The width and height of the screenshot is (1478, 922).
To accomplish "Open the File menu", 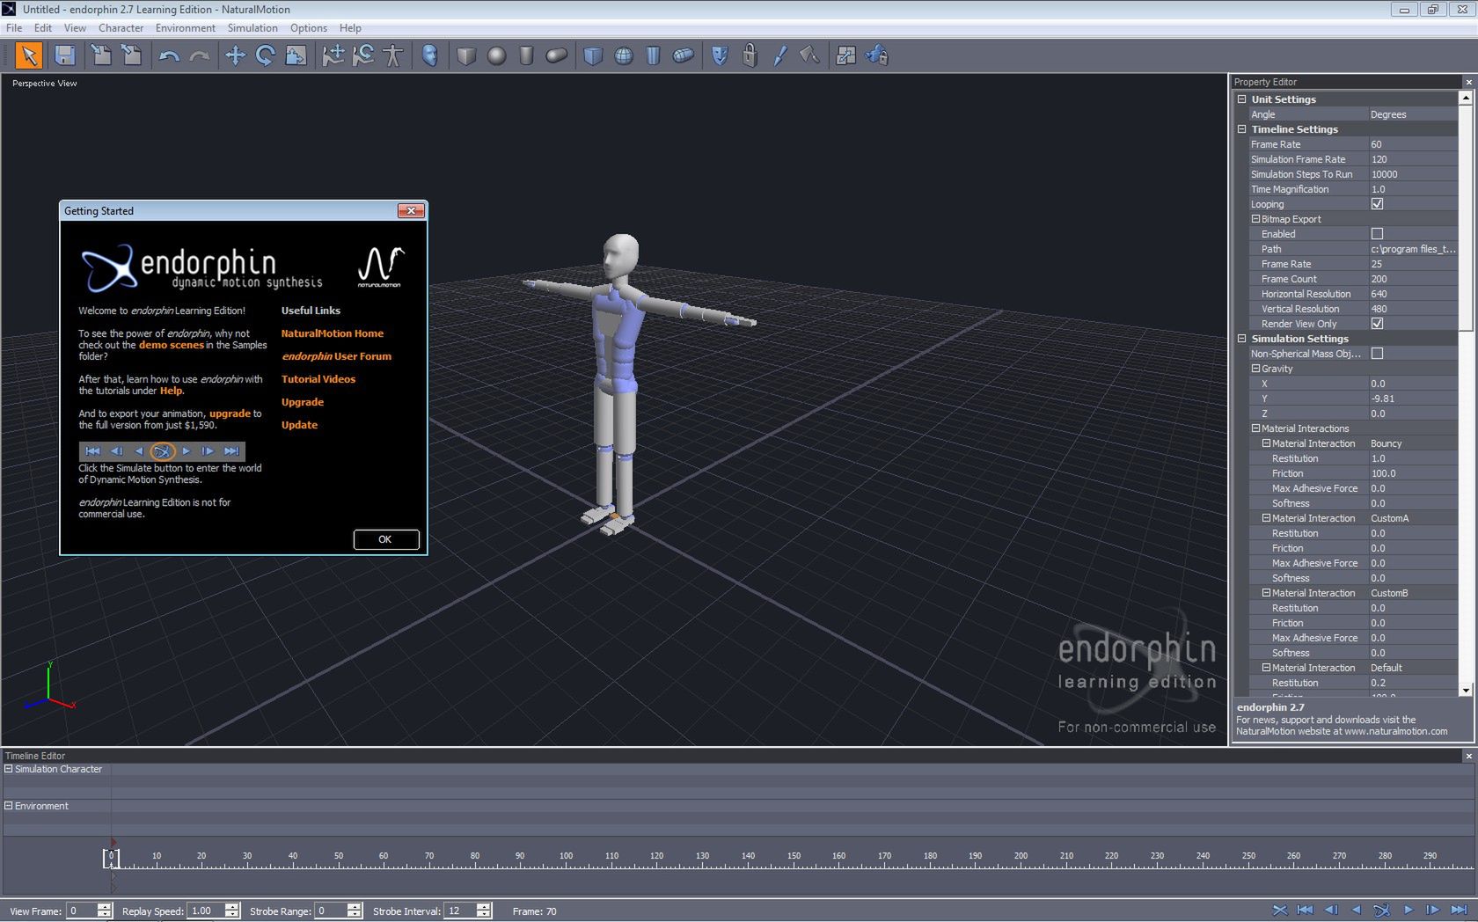I will pos(14,28).
